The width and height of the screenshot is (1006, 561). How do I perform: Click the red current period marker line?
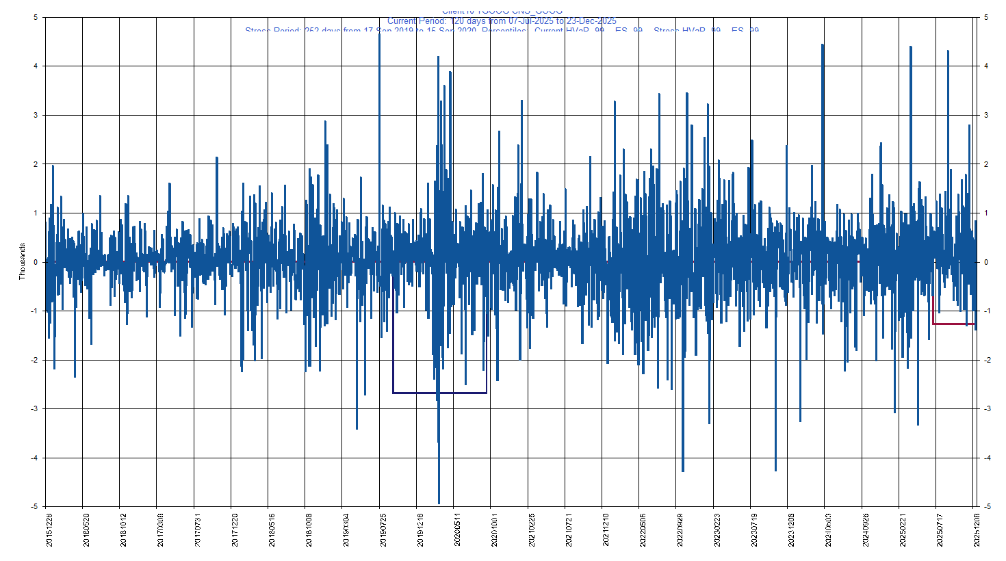(953, 324)
